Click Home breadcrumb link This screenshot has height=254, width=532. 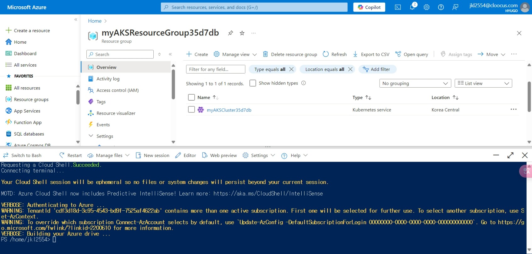[95, 21]
